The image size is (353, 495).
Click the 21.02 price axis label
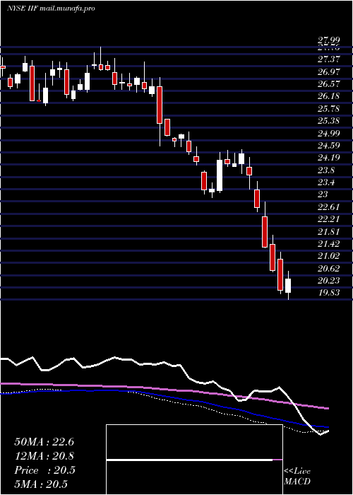click(329, 256)
